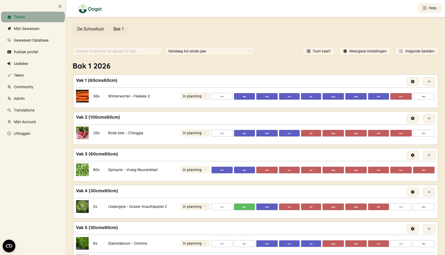Open Volgorde bedden ordering

417,51
